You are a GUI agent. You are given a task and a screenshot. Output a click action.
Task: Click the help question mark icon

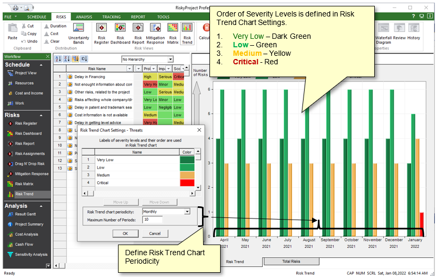pyautogui.click(x=413, y=16)
